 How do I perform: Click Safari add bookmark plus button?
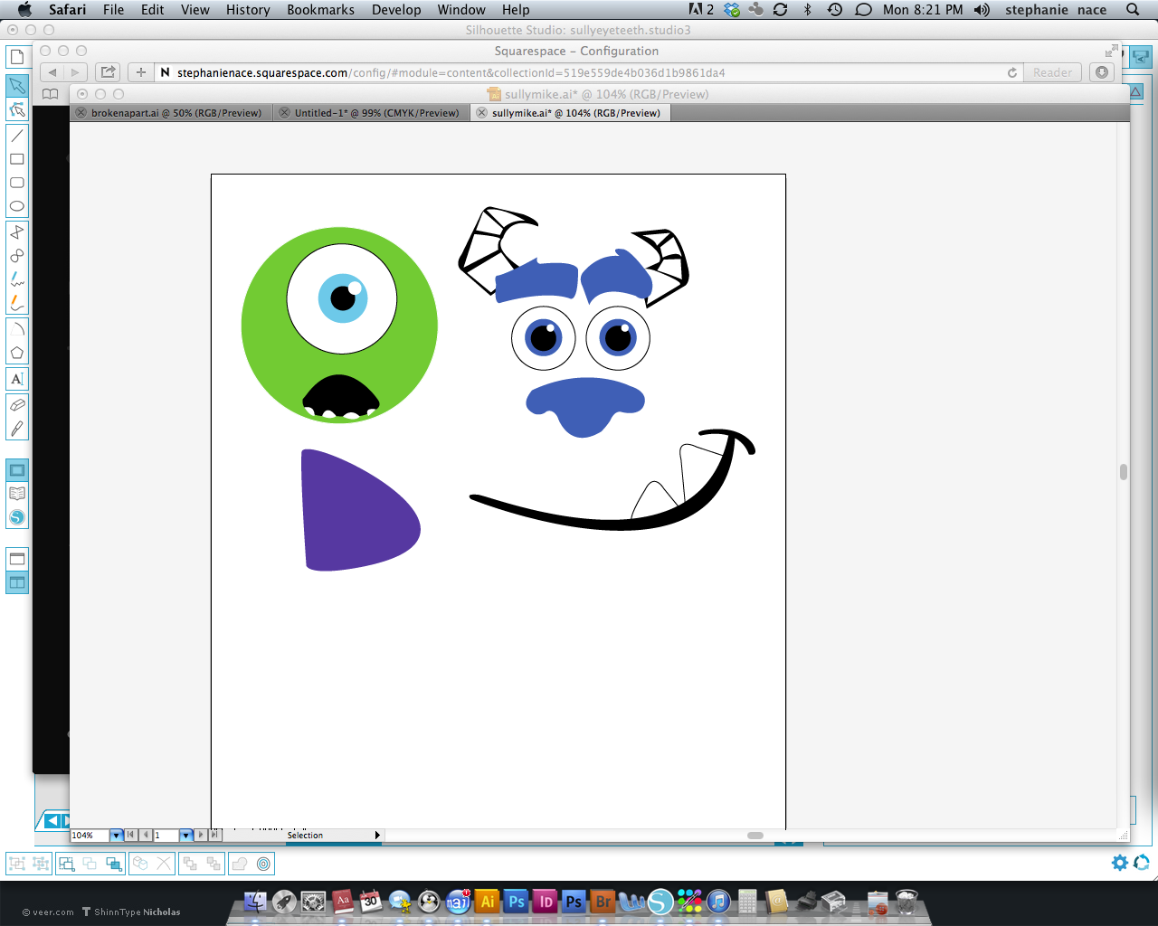[140, 72]
